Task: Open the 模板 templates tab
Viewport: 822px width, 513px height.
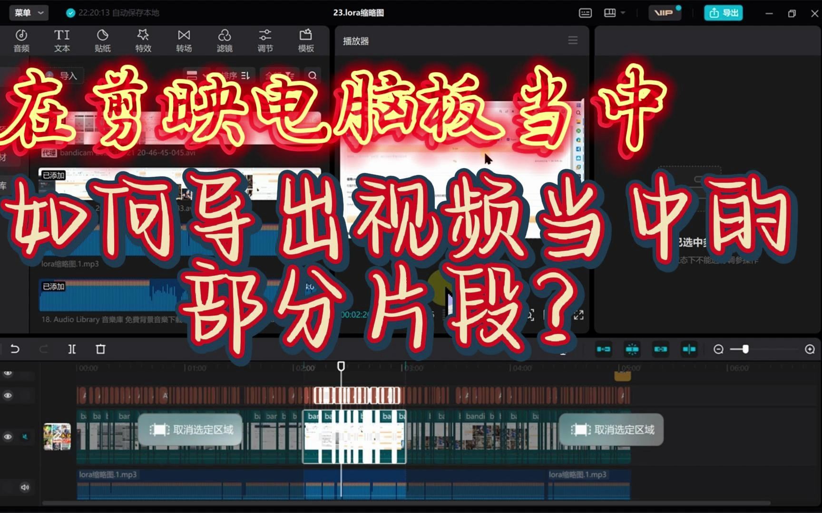Action: pos(306,41)
